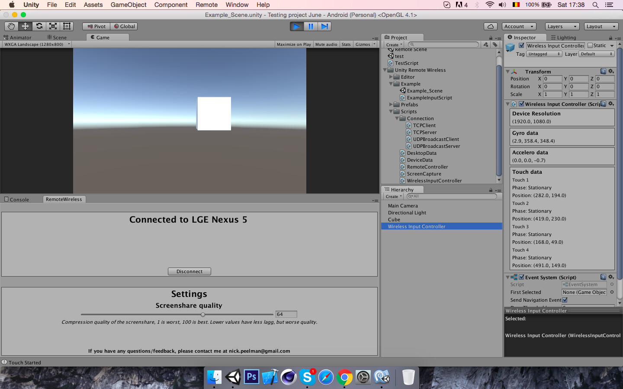Collapse the Unity Remote Wireless folder
This screenshot has width=623, height=389.
tap(385, 70)
